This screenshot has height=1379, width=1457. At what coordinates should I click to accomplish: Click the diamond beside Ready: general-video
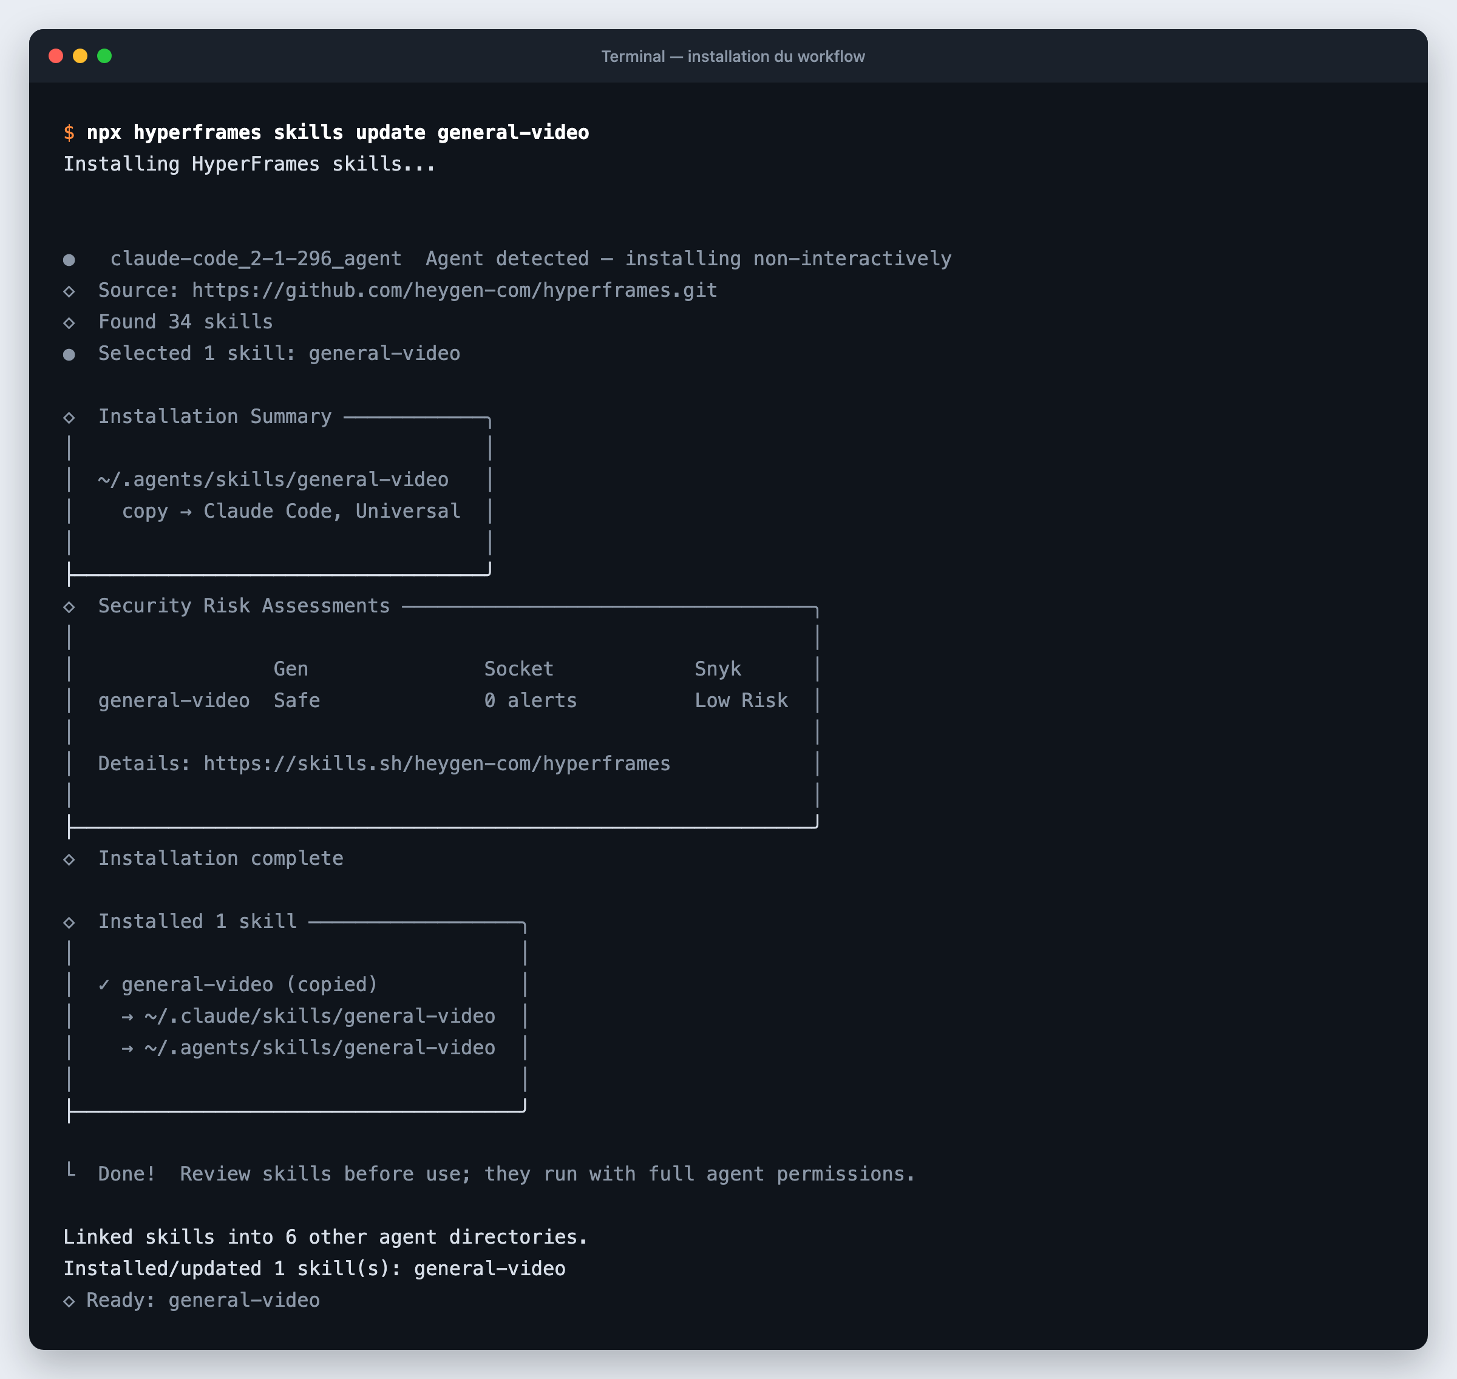[x=69, y=1301]
